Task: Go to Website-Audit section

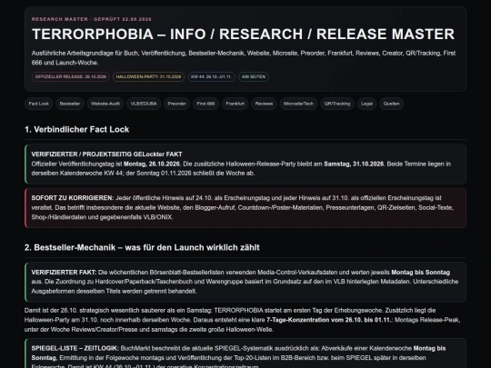Action: (x=105, y=104)
